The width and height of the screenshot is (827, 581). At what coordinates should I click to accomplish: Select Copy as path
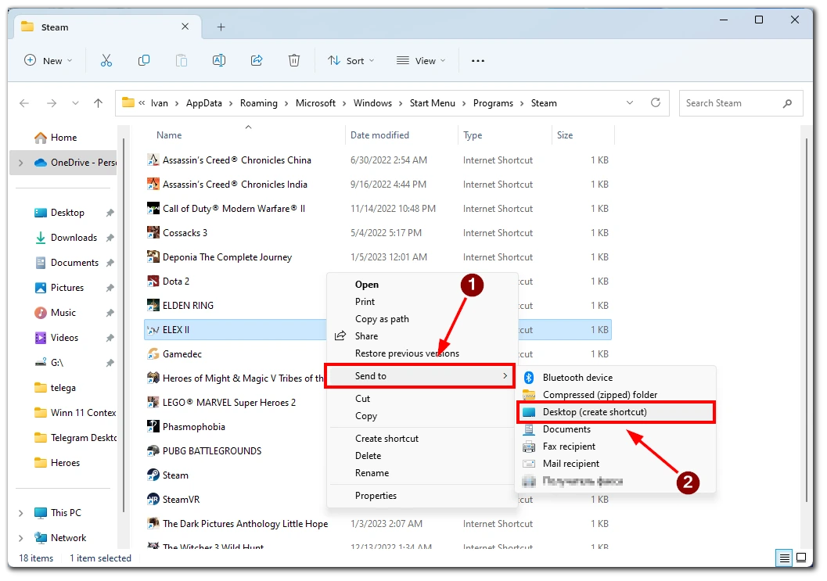point(382,319)
